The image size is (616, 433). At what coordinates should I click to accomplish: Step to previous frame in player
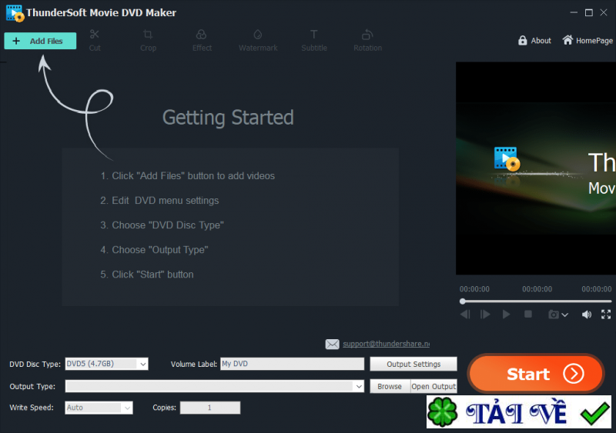pos(465,315)
